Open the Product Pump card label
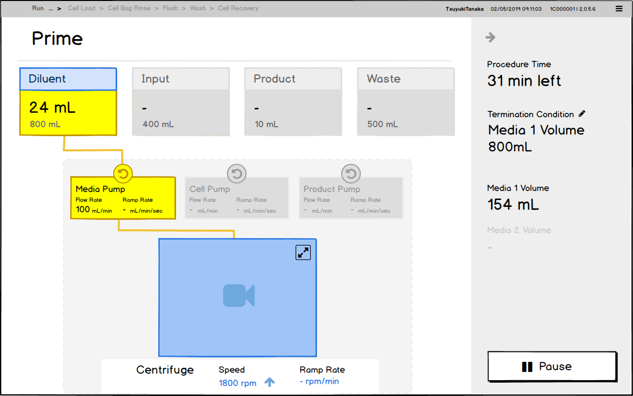The width and height of the screenshot is (633, 396). click(332, 189)
